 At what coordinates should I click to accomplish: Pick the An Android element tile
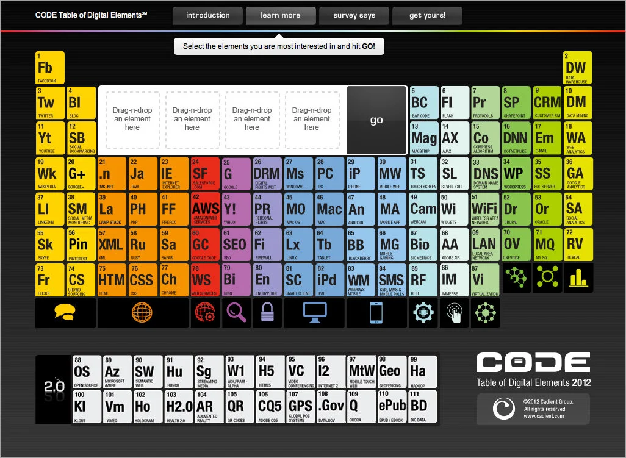(361, 209)
